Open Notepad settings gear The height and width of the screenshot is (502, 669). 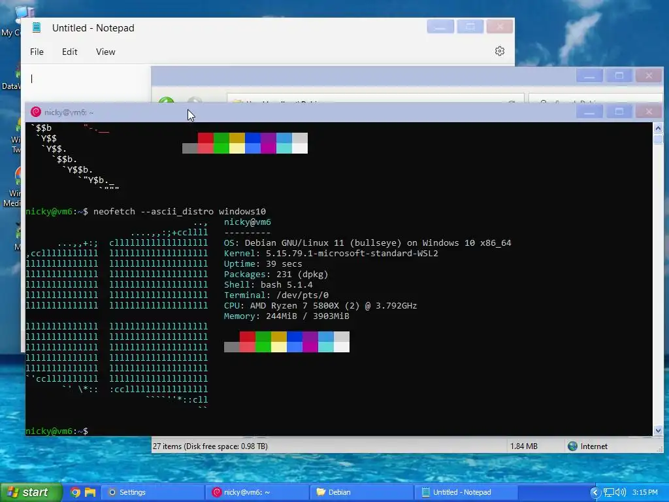click(x=500, y=51)
